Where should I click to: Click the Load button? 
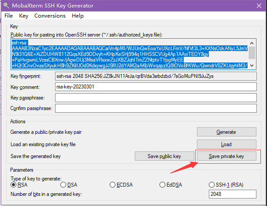(x=226, y=144)
